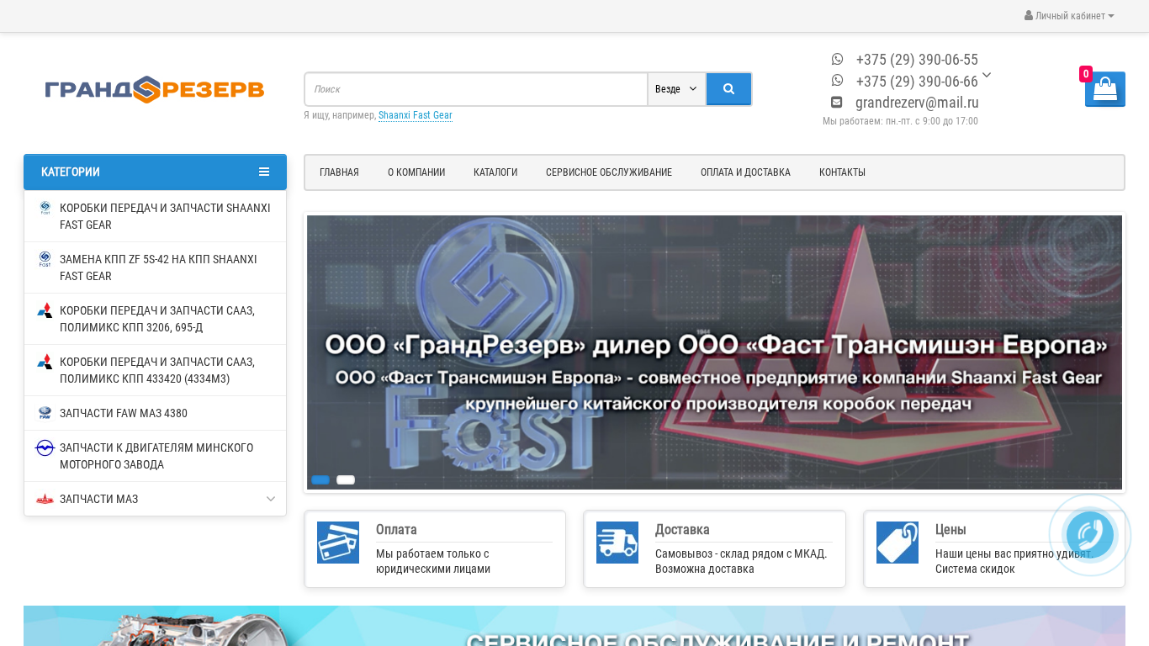Toggle the Категории hamburger menu
This screenshot has width=1149, height=646.
tap(264, 172)
